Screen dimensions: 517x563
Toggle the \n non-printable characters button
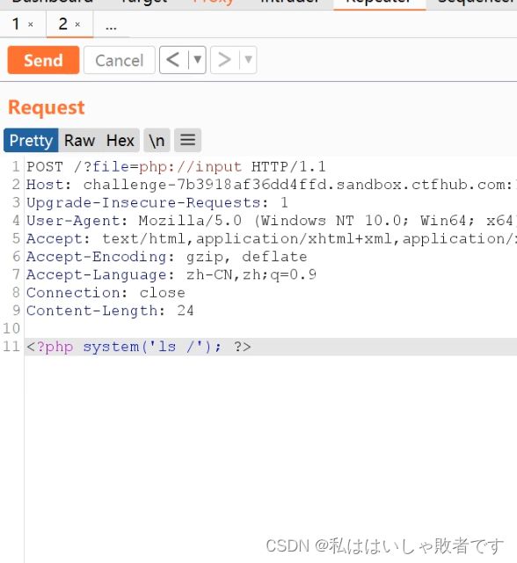click(157, 141)
